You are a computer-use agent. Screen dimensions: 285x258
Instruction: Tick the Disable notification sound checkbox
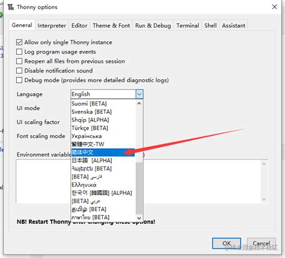pyautogui.click(x=19, y=71)
